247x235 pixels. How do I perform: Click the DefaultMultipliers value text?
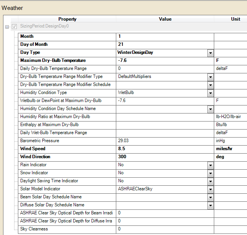tap(135, 76)
